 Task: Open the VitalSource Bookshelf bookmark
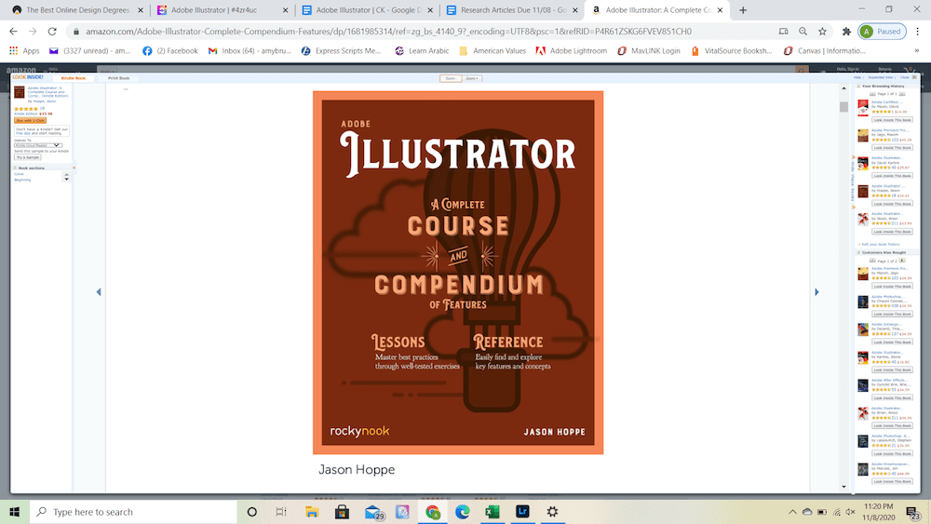click(732, 51)
